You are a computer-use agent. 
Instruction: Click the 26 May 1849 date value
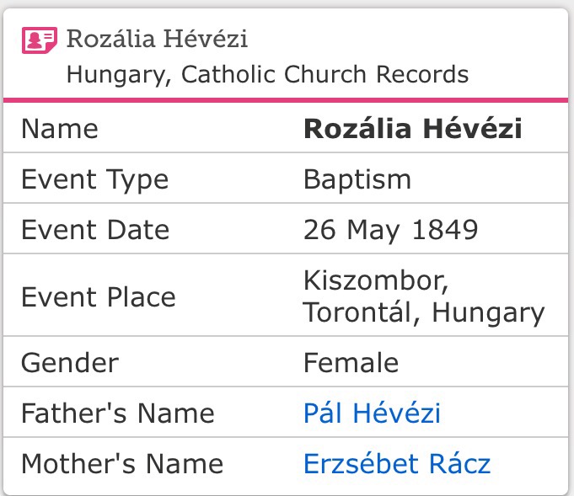point(391,230)
